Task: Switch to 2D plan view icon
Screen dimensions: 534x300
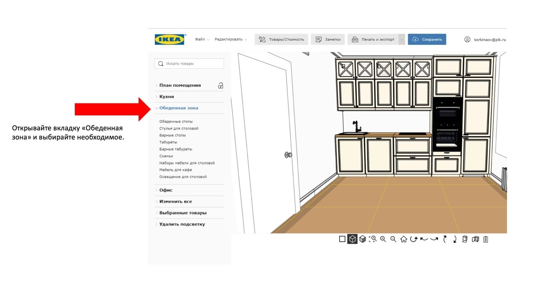Action: click(342, 239)
